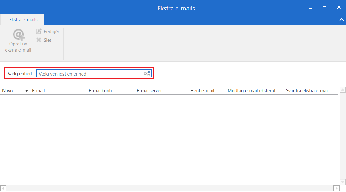Click the E-mailserver column header
The image size is (346, 192).
click(x=149, y=91)
